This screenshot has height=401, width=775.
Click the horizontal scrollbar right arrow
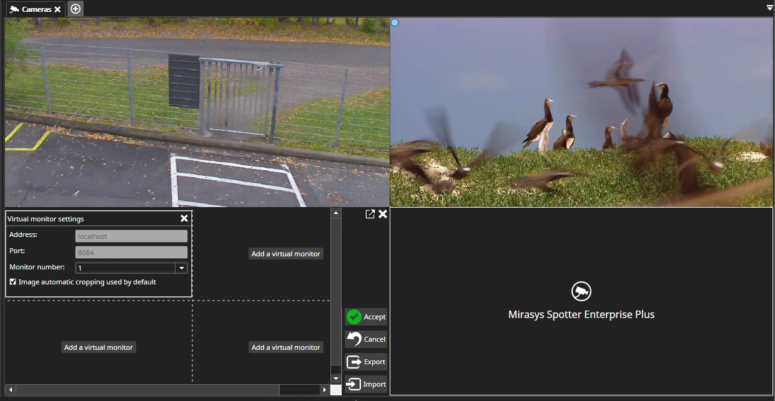pos(323,390)
